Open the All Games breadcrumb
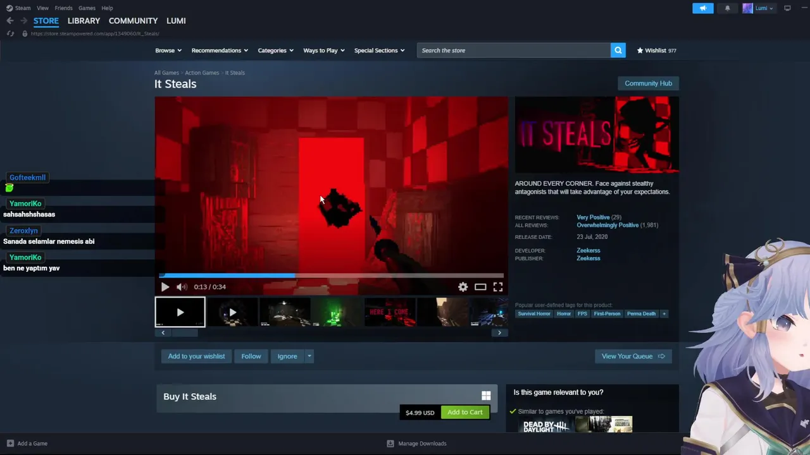This screenshot has height=455, width=810. (166, 73)
